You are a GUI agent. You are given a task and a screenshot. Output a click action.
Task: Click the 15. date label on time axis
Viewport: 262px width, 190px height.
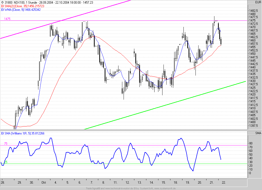pyautogui.click(x=163, y=183)
